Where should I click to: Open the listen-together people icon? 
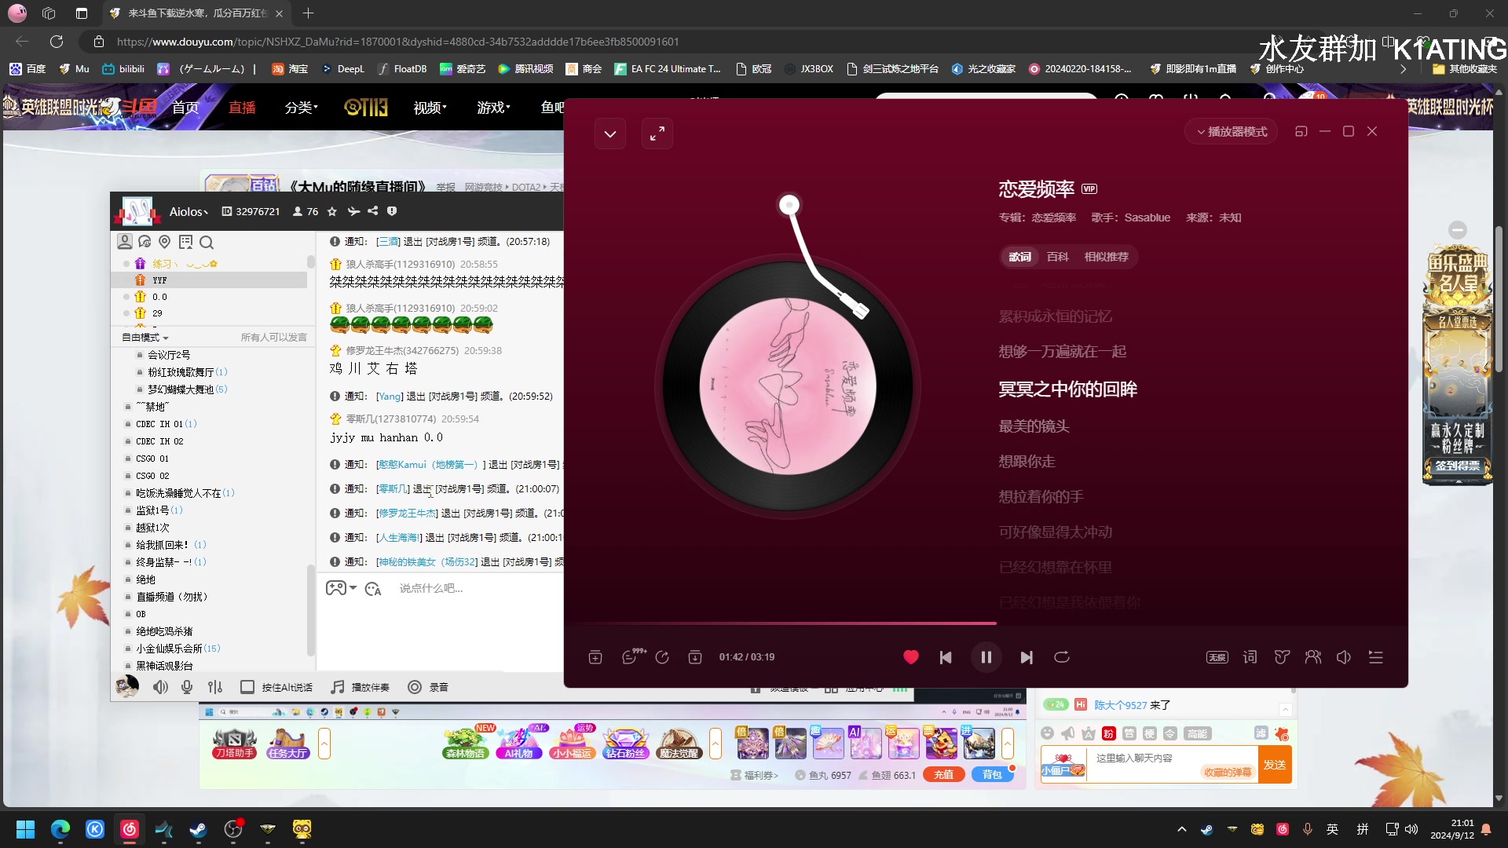(1312, 657)
